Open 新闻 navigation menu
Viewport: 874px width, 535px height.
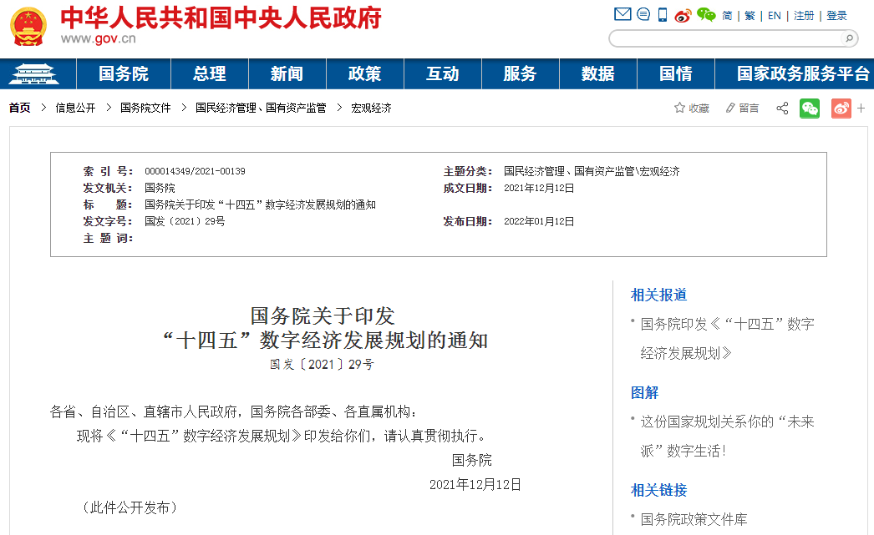click(x=287, y=73)
